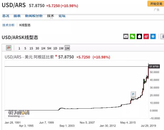The height and width of the screenshot is (130, 164).
Task: Share to Weibo with red icon
Action: [146, 37]
